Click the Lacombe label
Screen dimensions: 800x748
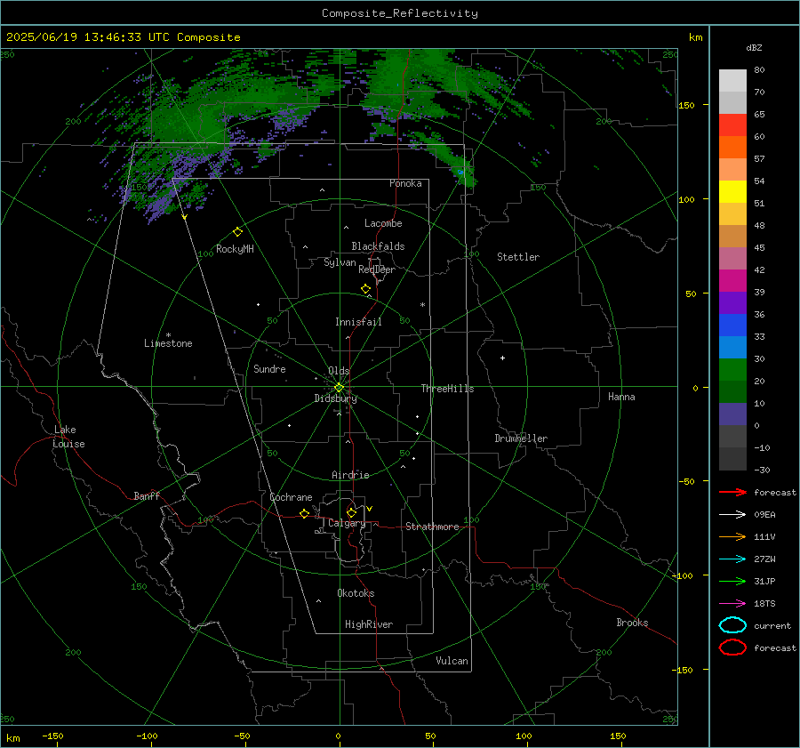(x=383, y=223)
